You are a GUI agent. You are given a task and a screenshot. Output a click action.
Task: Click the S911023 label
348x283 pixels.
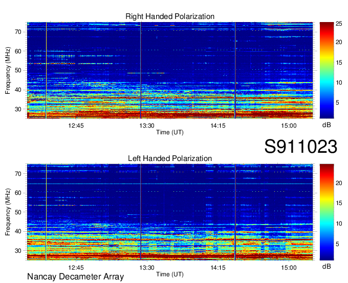click(x=301, y=147)
